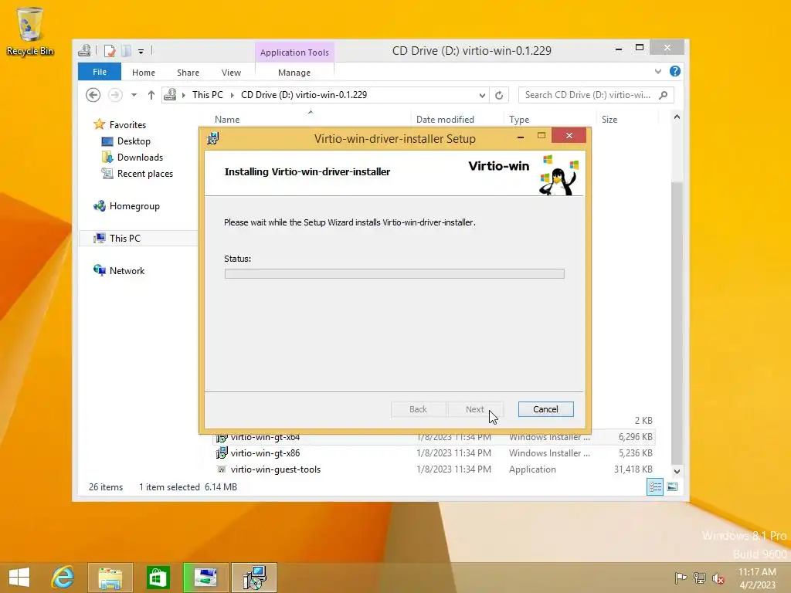Expand the ribbon with the chevron
The height and width of the screenshot is (593, 791).
[x=658, y=72]
